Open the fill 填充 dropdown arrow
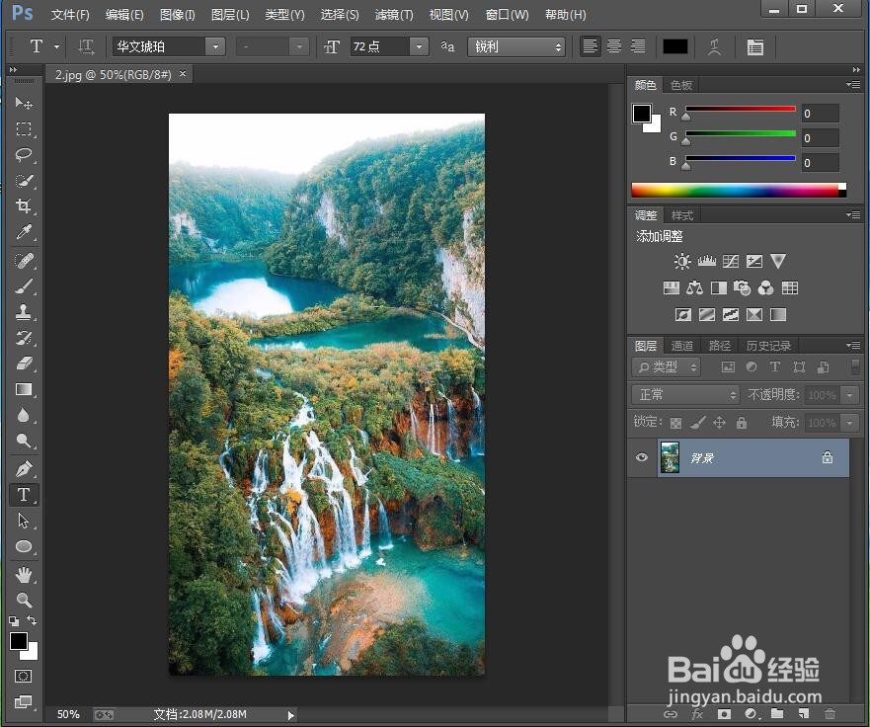Viewport: 870px width, 727px height. click(849, 423)
